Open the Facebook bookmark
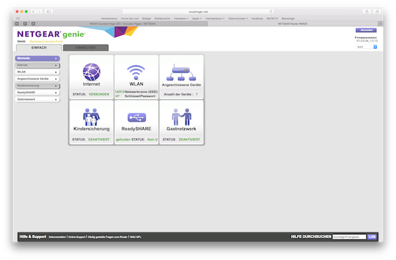 pyautogui.click(x=257, y=18)
